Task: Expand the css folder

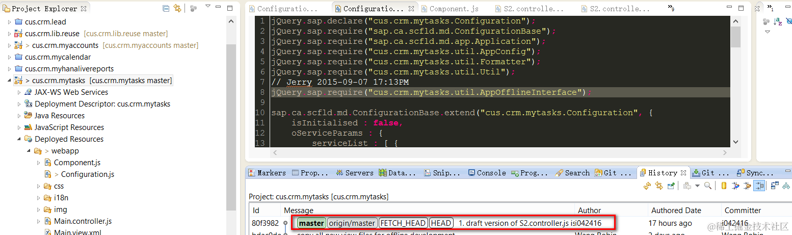Action: pos(39,186)
